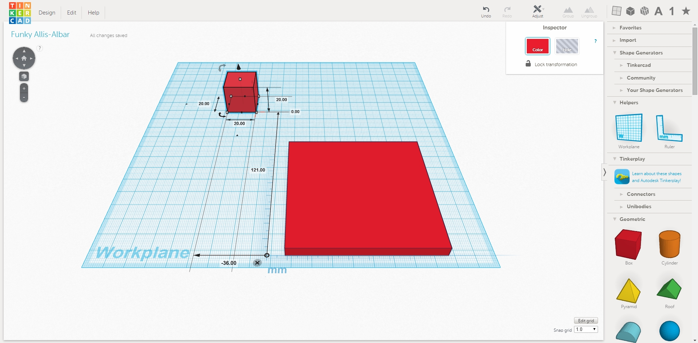Show the number shapes with the 1 icon
The width and height of the screenshot is (698, 343).
(x=672, y=11)
